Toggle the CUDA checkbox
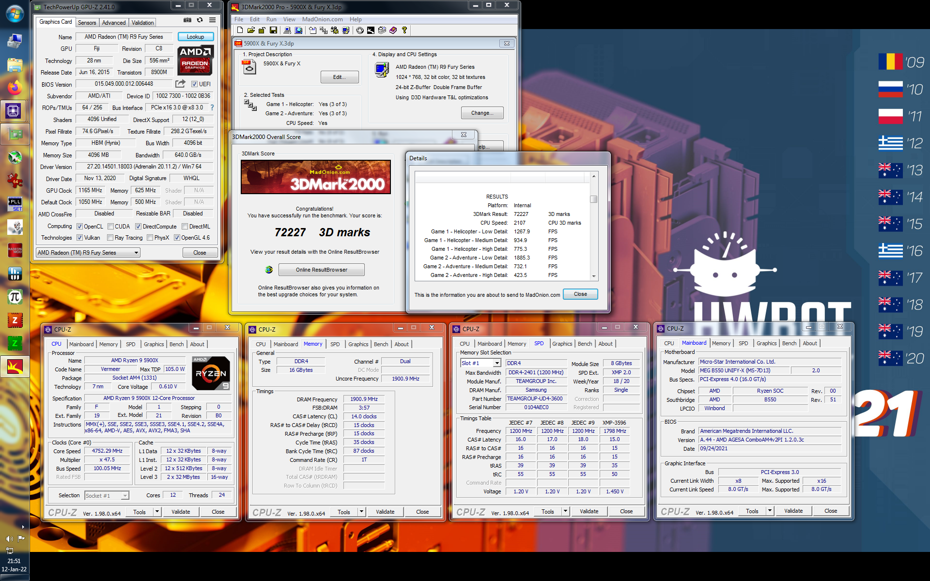Viewport: 930px width, 581px height. tap(110, 227)
